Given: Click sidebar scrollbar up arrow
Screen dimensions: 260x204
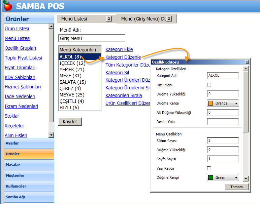Looking at the screenshot, I should (x=51, y=26).
